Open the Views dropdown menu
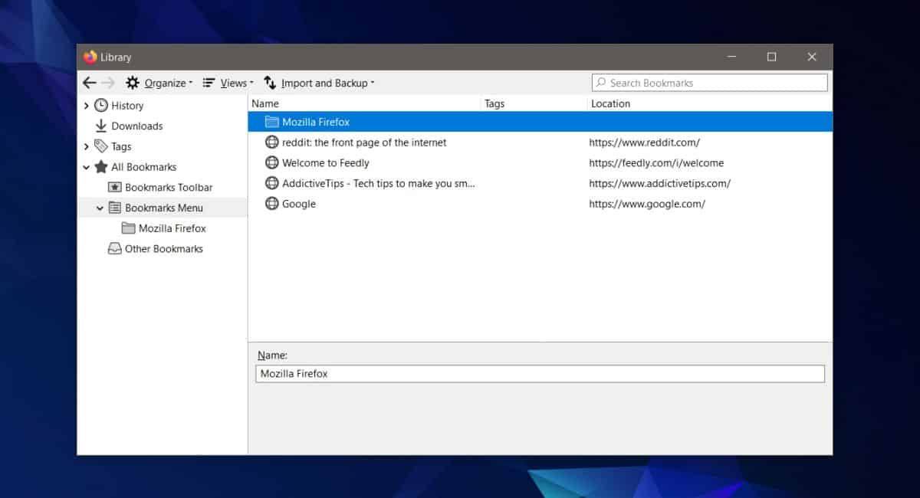 point(228,83)
